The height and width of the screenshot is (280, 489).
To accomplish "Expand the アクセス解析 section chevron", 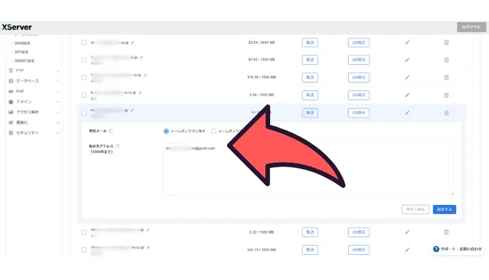I will click(58, 112).
